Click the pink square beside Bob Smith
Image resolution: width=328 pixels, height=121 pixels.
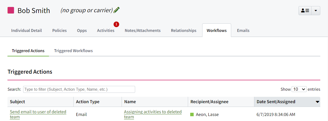pos(11,10)
